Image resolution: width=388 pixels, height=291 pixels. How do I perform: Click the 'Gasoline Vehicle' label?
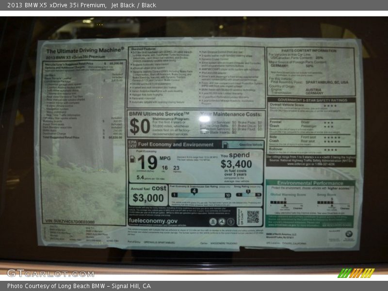click(250, 145)
